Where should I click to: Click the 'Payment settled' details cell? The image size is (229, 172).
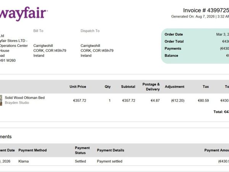[110, 161]
